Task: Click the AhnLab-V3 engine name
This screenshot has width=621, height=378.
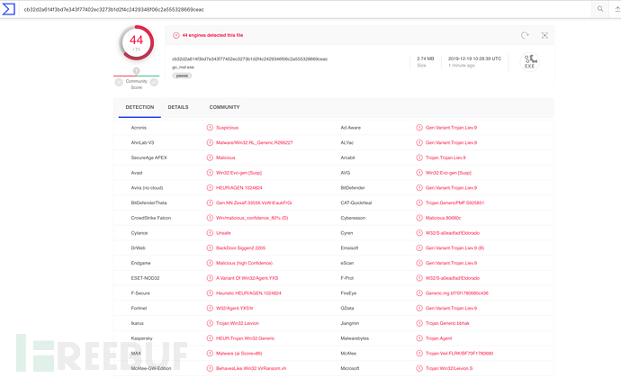Action: point(142,142)
